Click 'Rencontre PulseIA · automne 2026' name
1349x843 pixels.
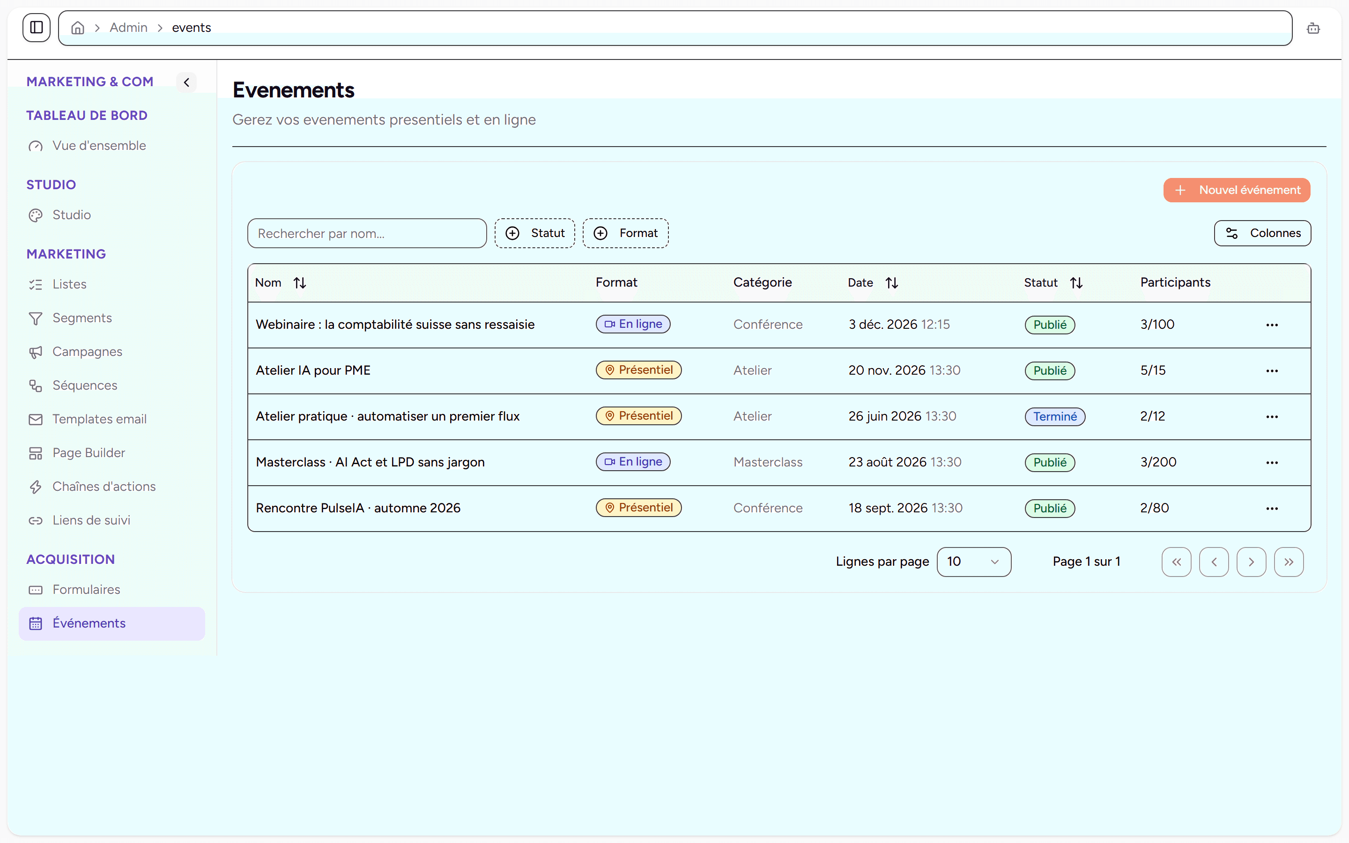[x=358, y=508]
